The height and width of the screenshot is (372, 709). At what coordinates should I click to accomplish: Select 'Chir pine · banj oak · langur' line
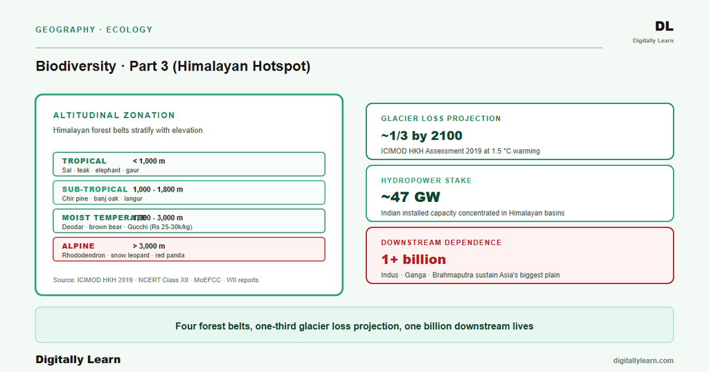(102, 198)
